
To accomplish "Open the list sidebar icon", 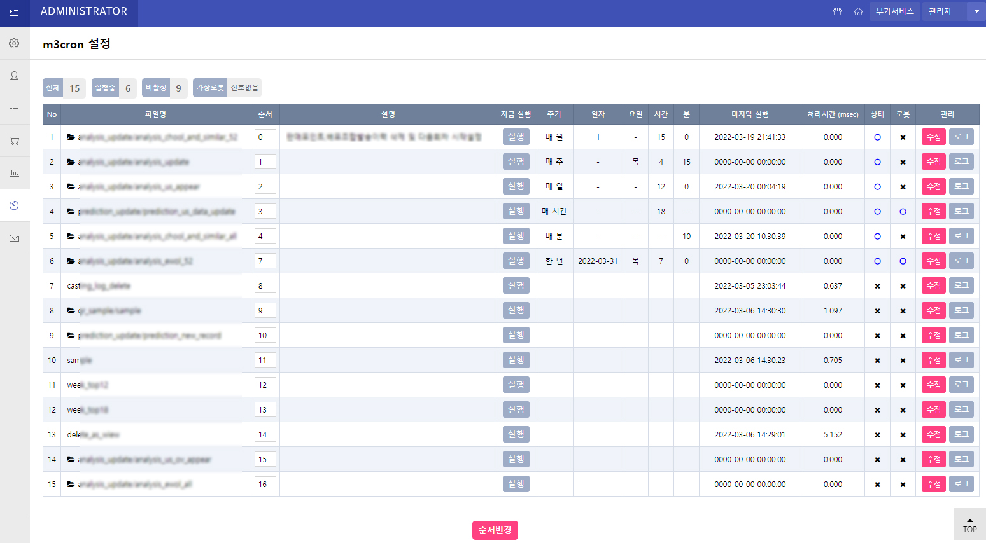I will [14, 108].
